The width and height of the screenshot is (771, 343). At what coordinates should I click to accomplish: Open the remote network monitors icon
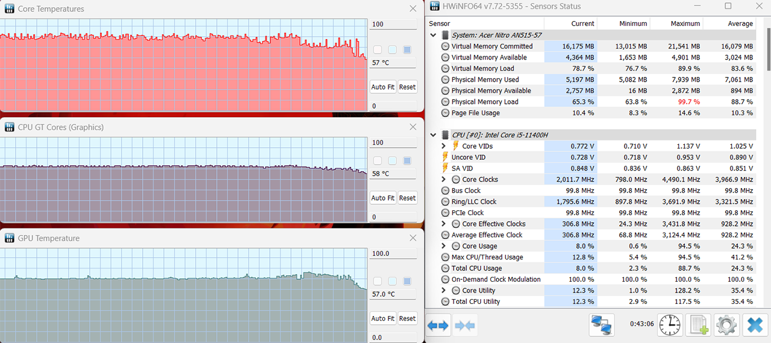tap(602, 325)
